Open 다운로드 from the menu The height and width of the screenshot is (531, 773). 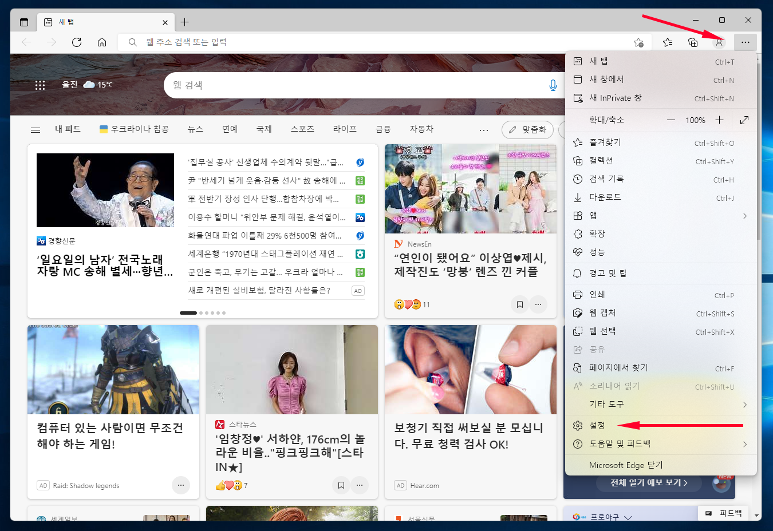(x=661, y=197)
